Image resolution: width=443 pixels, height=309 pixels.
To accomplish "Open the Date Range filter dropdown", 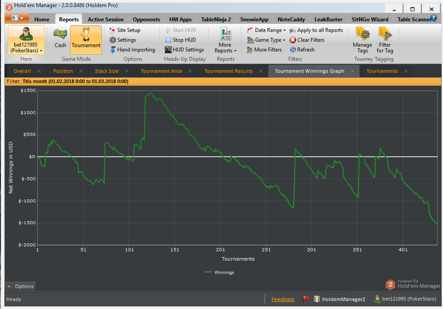I will tap(266, 30).
